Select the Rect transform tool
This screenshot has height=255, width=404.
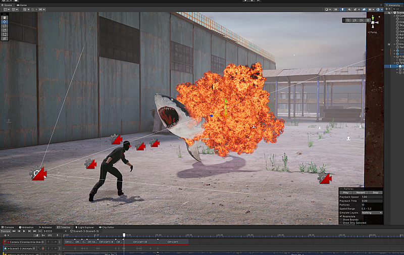coord(5,34)
